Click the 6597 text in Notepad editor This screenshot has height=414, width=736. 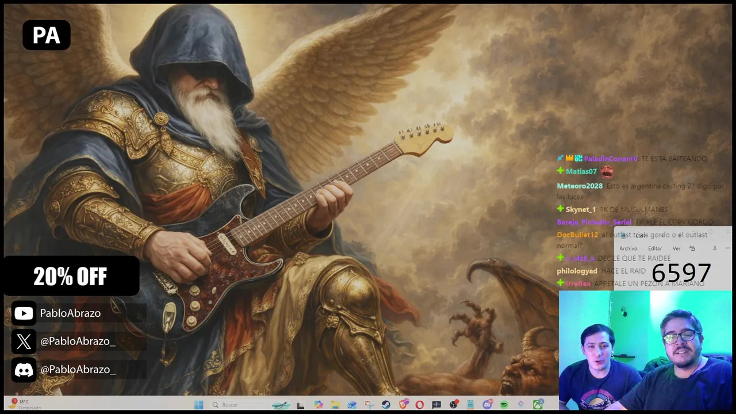(681, 273)
